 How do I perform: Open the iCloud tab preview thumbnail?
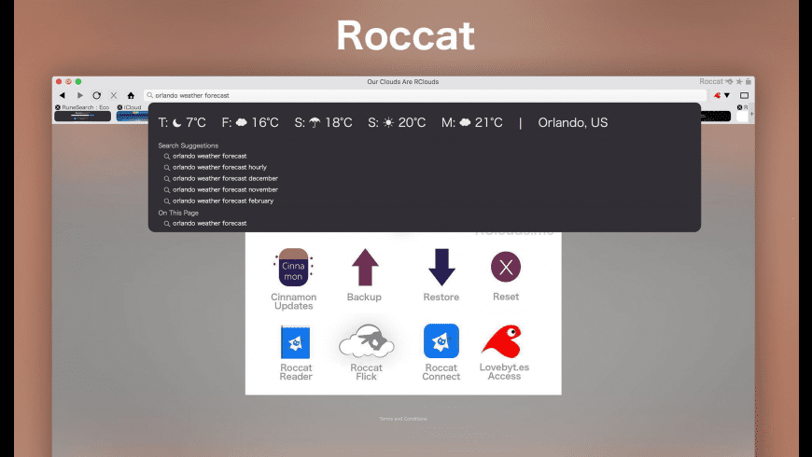(132, 116)
